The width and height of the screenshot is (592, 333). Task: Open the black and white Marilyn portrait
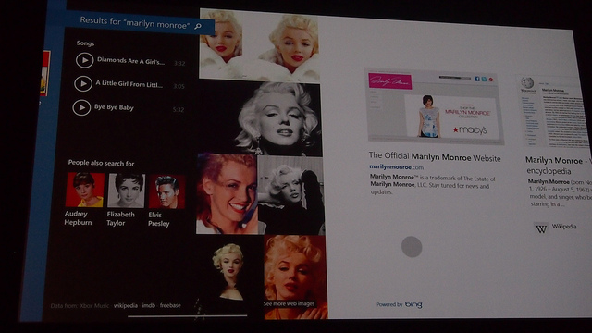[278, 119]
